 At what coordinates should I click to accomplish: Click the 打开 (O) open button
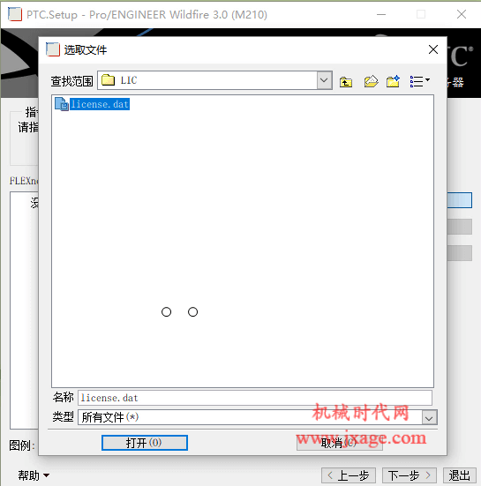click(x=145, y=443)
